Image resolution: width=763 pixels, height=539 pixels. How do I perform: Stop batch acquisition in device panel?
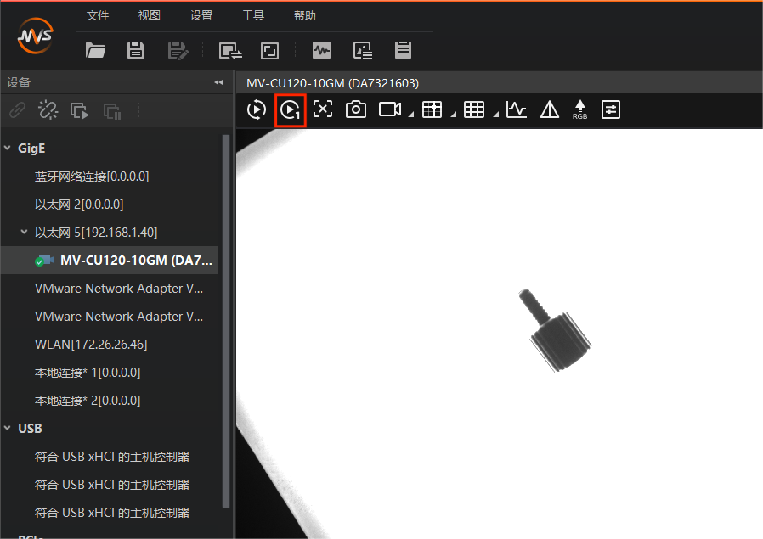pos(112,111)
